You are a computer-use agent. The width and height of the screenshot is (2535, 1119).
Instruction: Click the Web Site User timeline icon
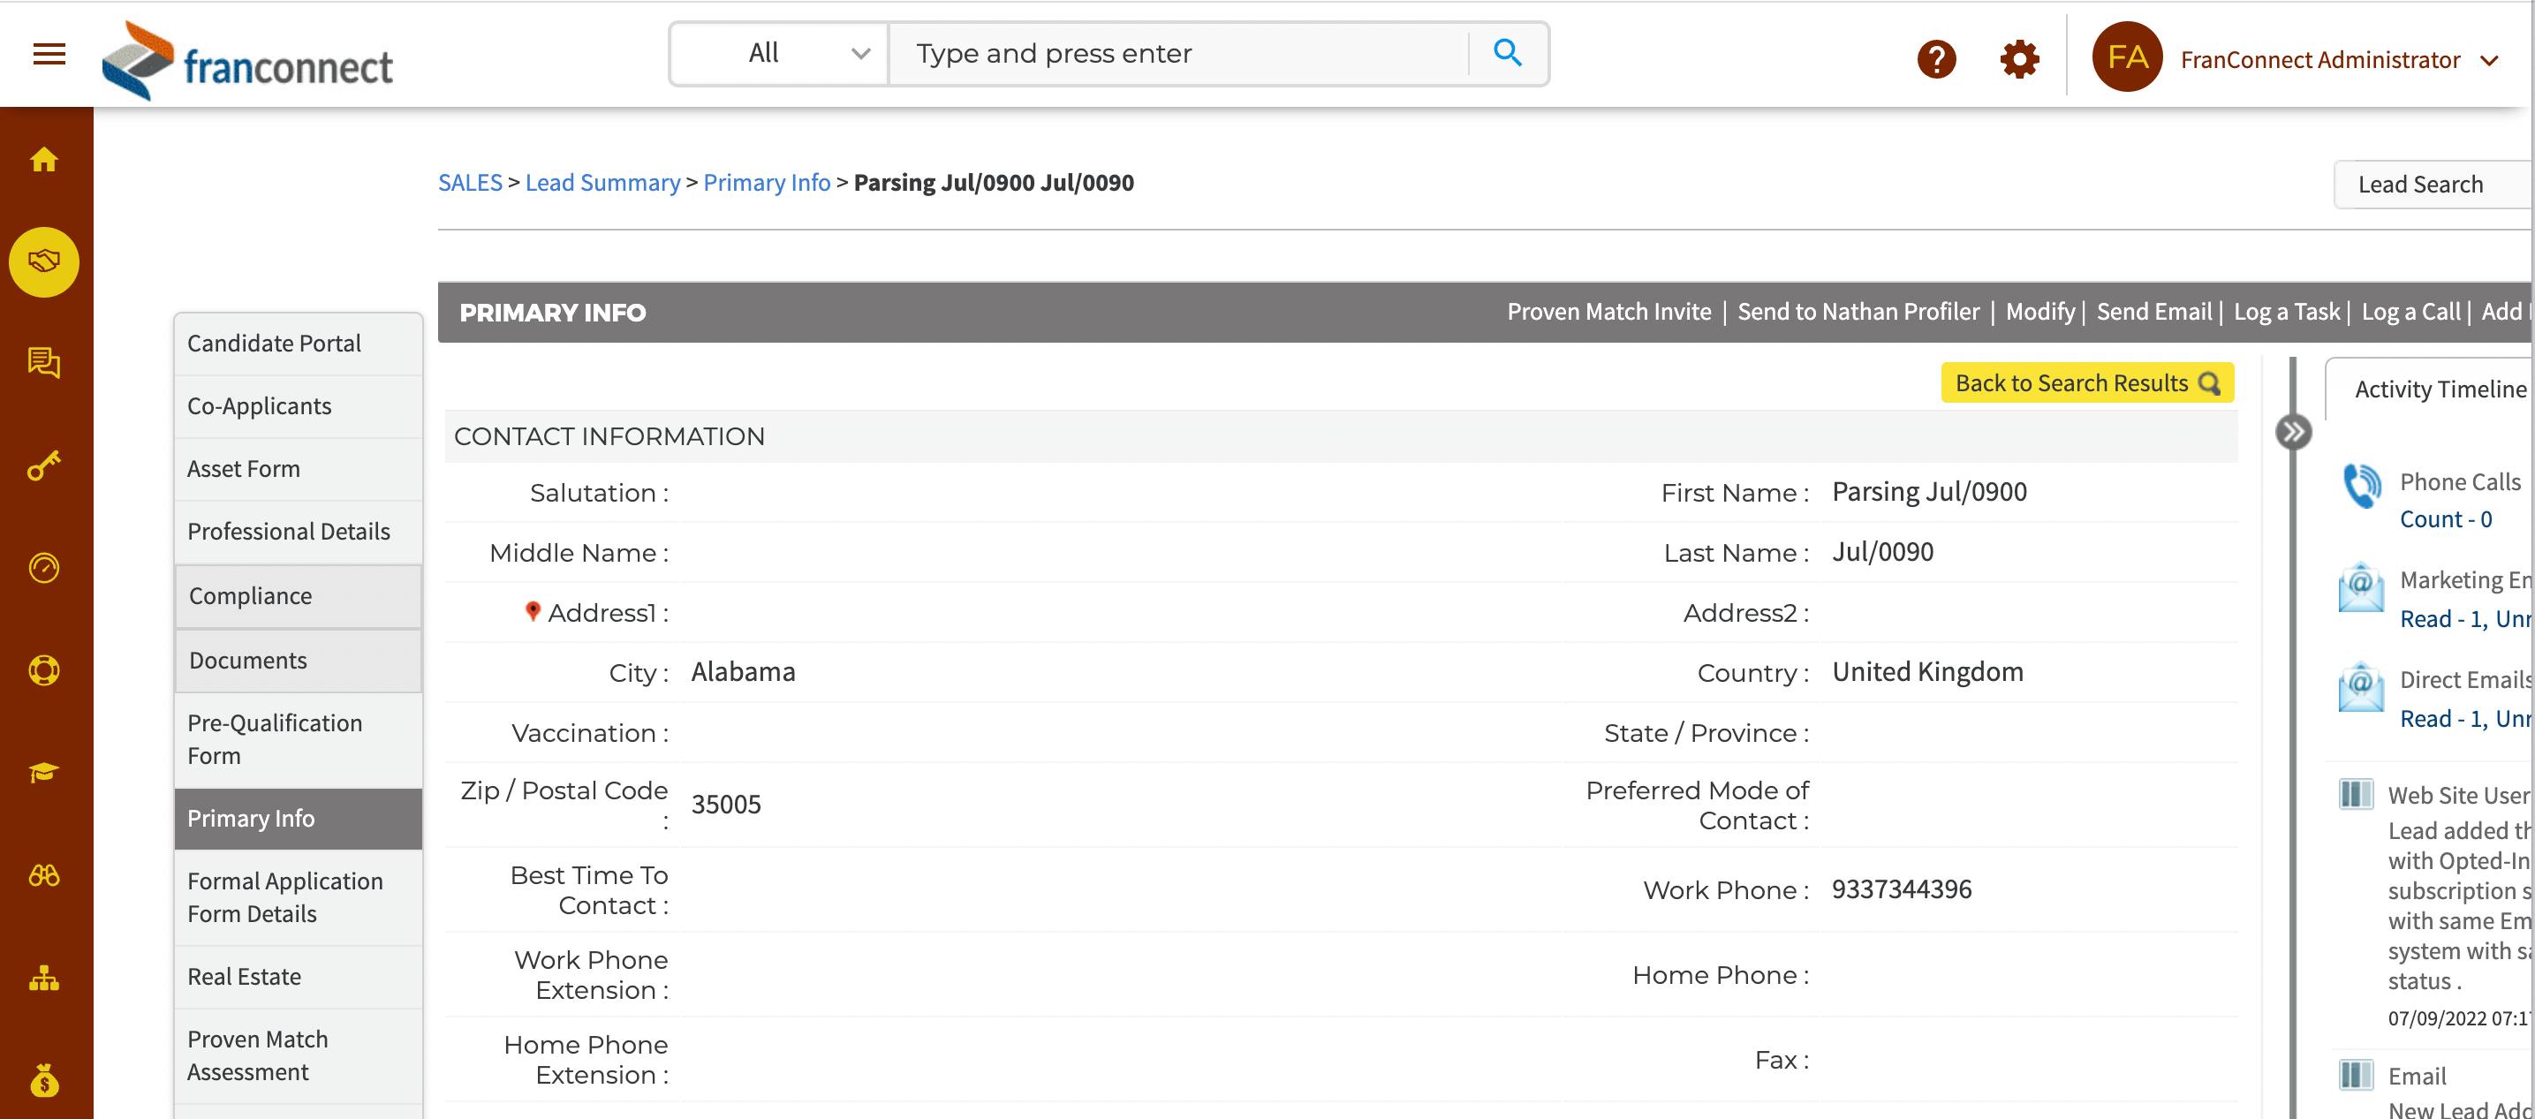pyautogui.click(x=2355, y=793)
